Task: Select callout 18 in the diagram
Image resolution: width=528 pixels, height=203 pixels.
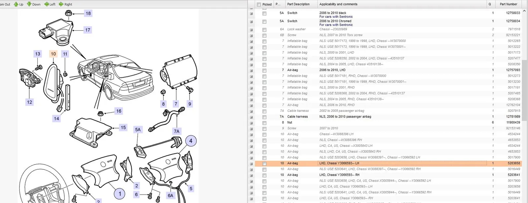Action: [x=88, y=13]
